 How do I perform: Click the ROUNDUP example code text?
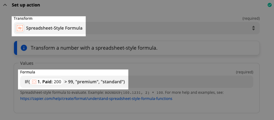[x=134, y=93]
